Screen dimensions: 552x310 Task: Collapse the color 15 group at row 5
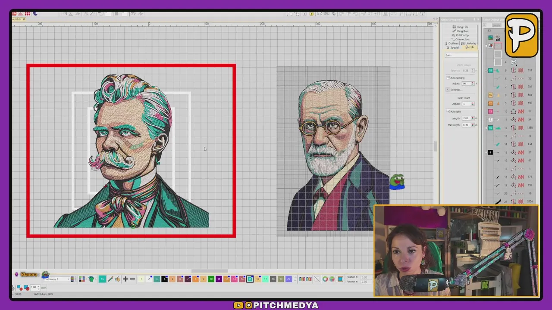point(486,70)
